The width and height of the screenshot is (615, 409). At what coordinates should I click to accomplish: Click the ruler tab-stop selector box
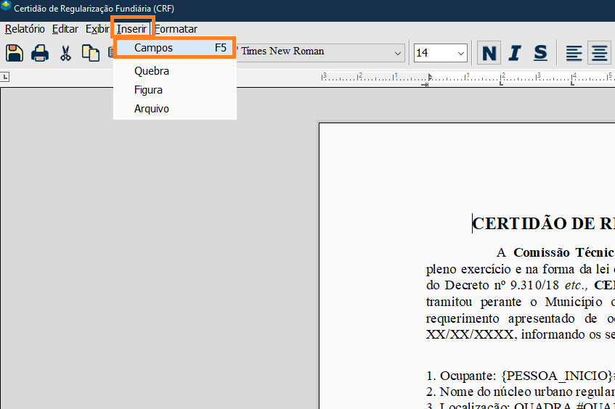coord(5,77)
